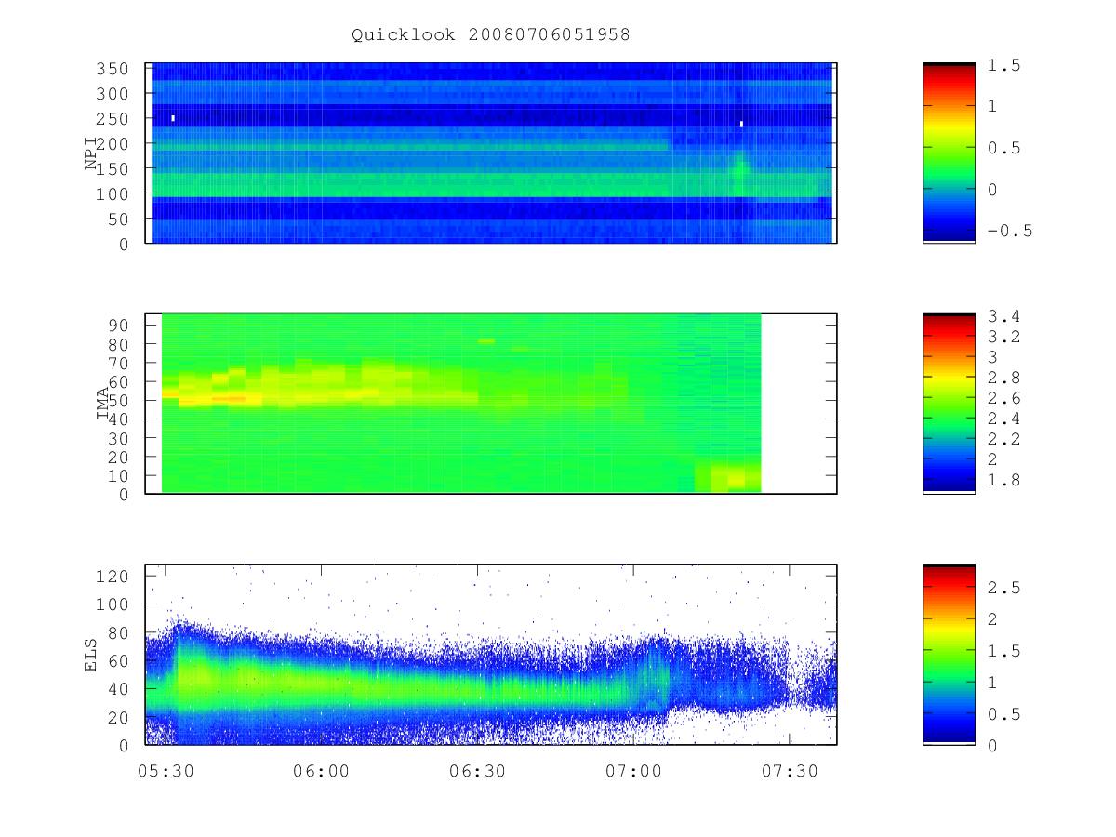Click the orange peak in IMA plot
The image size is (1116, 837).
pyautogui.click(x=228, y=398)
